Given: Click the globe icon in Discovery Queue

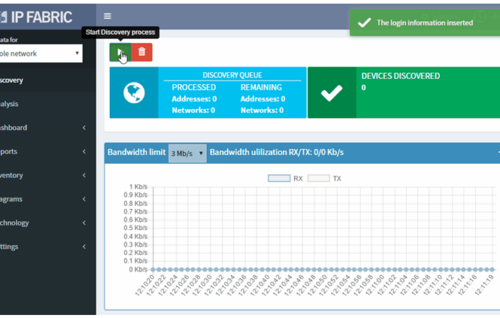Looking at the screenshot, I should pyautogui.click(x=134, y=92).
